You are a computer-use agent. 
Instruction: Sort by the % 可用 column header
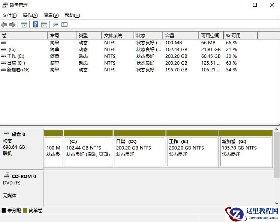pyautogui.click(x=241, y=35)
